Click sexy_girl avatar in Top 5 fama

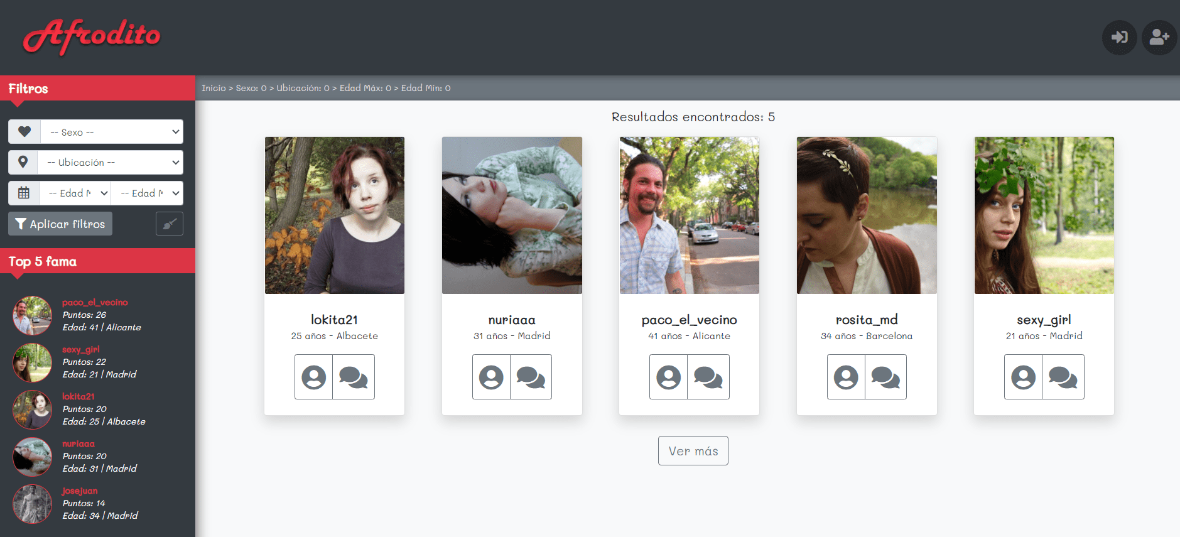coord(33,362)
